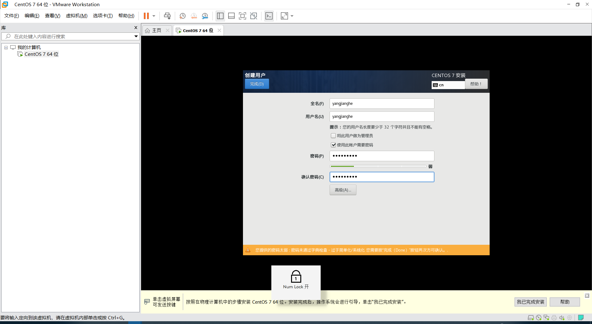Click the 创建用户 heading text
This screenshot has height=324, width=592.
click(255, 75)
